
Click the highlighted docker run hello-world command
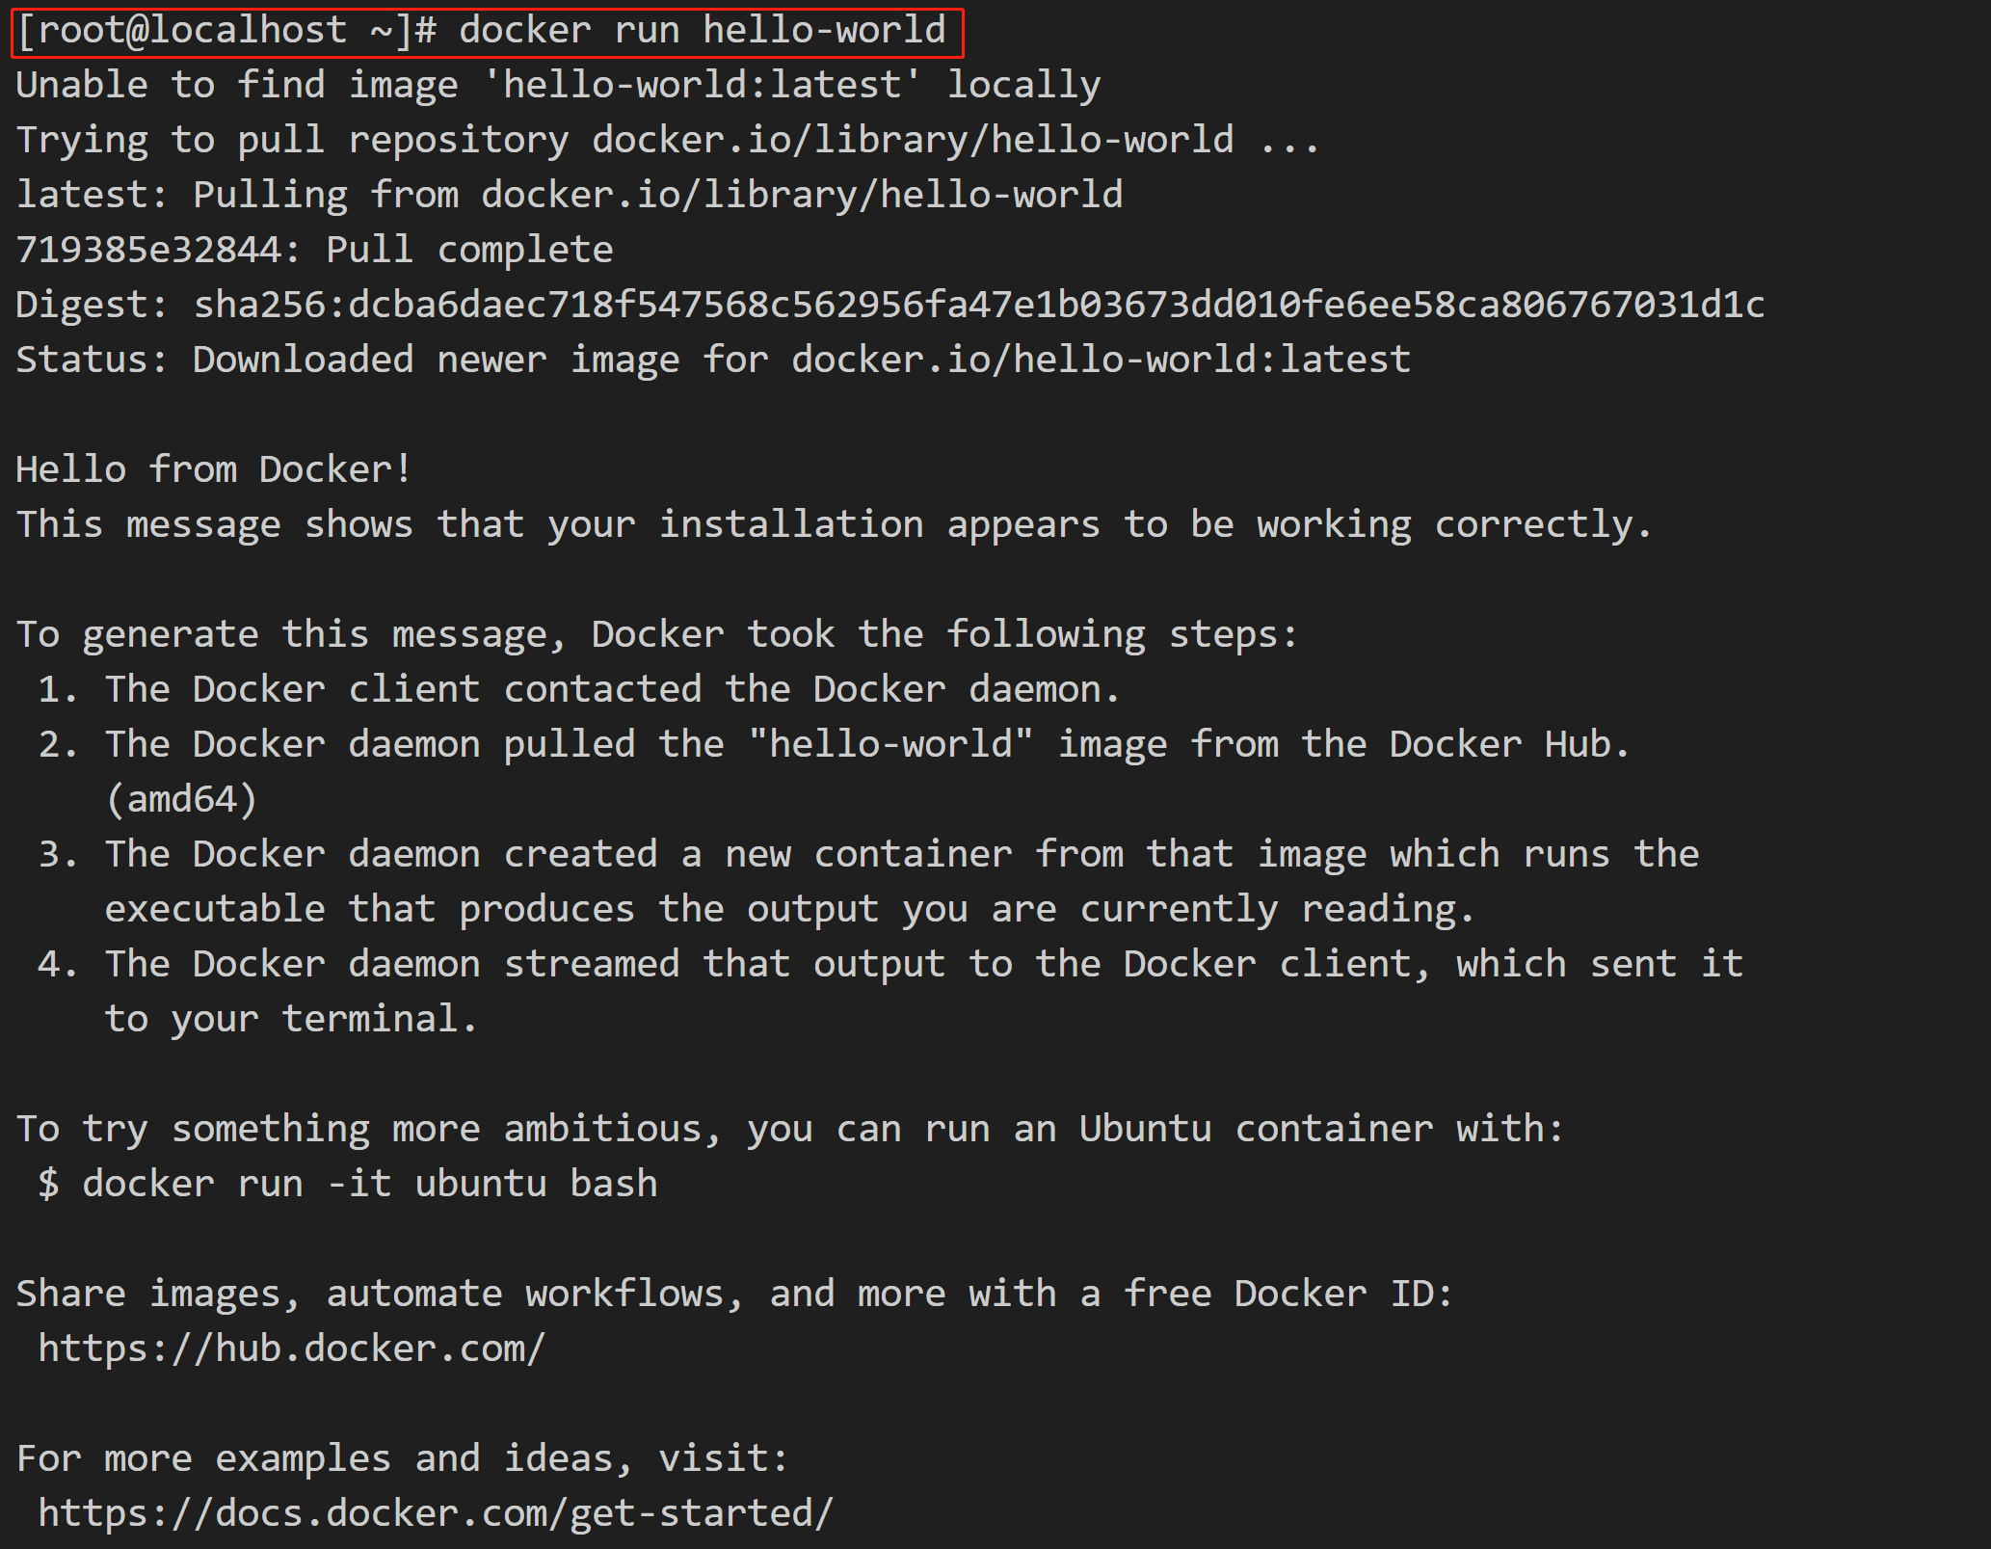click(x=488, y=32)
